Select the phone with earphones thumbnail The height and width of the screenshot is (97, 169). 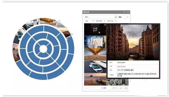tap(95, 67)
